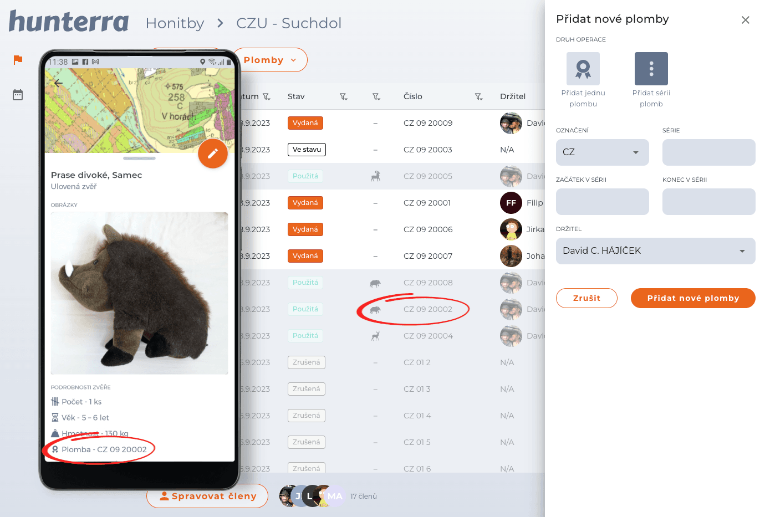Click Honitby breadcrumb

pyautogui.click(x=175, y=23)
